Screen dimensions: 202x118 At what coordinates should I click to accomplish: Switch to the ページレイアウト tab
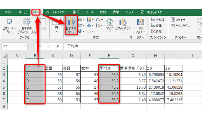coord(56,12)
